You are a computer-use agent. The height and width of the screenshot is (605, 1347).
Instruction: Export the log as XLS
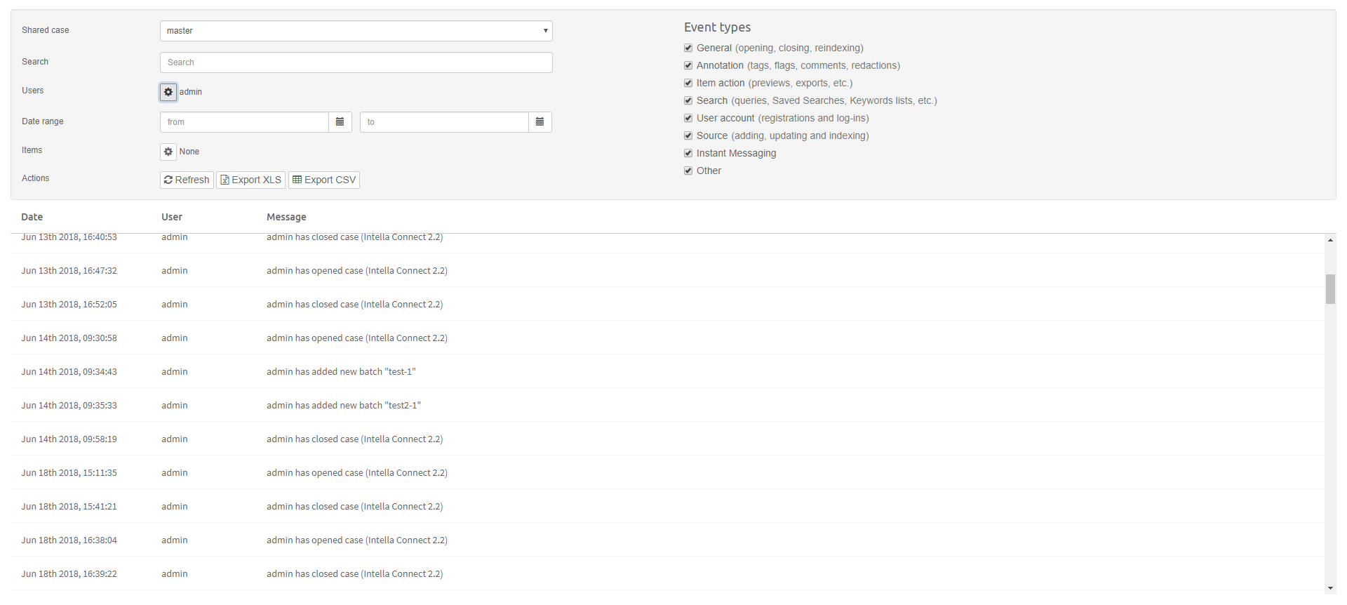coord(251,180)
